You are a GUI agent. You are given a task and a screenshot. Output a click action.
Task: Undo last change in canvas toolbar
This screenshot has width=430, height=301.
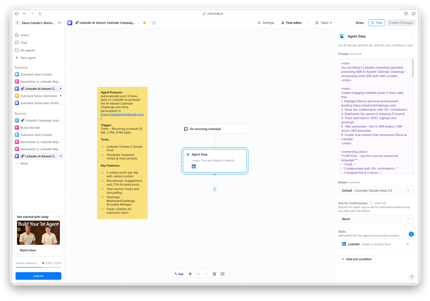(x=198, y=274)
